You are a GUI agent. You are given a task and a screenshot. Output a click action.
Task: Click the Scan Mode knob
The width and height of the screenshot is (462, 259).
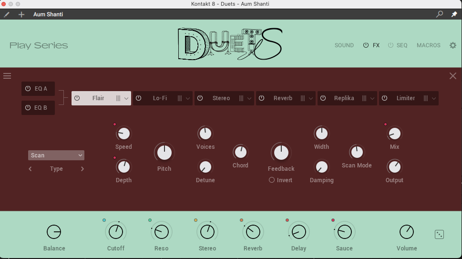pyautogui.click(x=357, y=152)
